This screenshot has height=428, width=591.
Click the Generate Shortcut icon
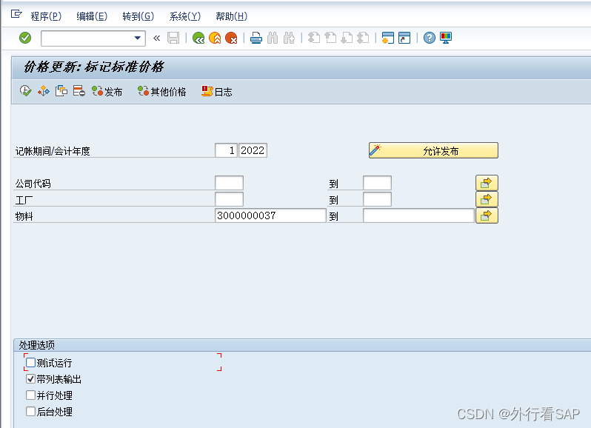pos(404,38)
